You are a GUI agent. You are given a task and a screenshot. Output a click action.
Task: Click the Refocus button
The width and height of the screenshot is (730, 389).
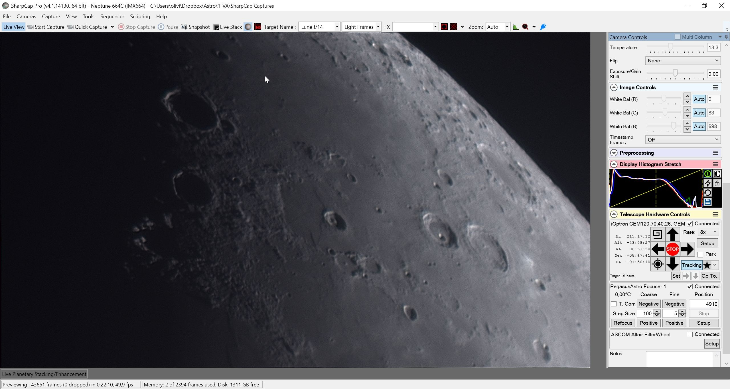tap(623, 323)
